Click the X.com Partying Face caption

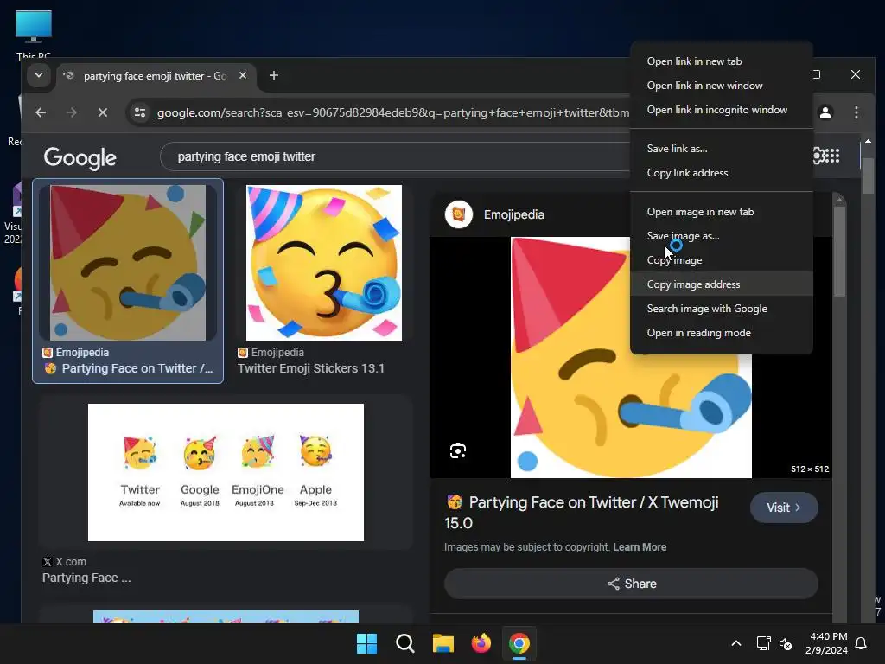(86, 578)
